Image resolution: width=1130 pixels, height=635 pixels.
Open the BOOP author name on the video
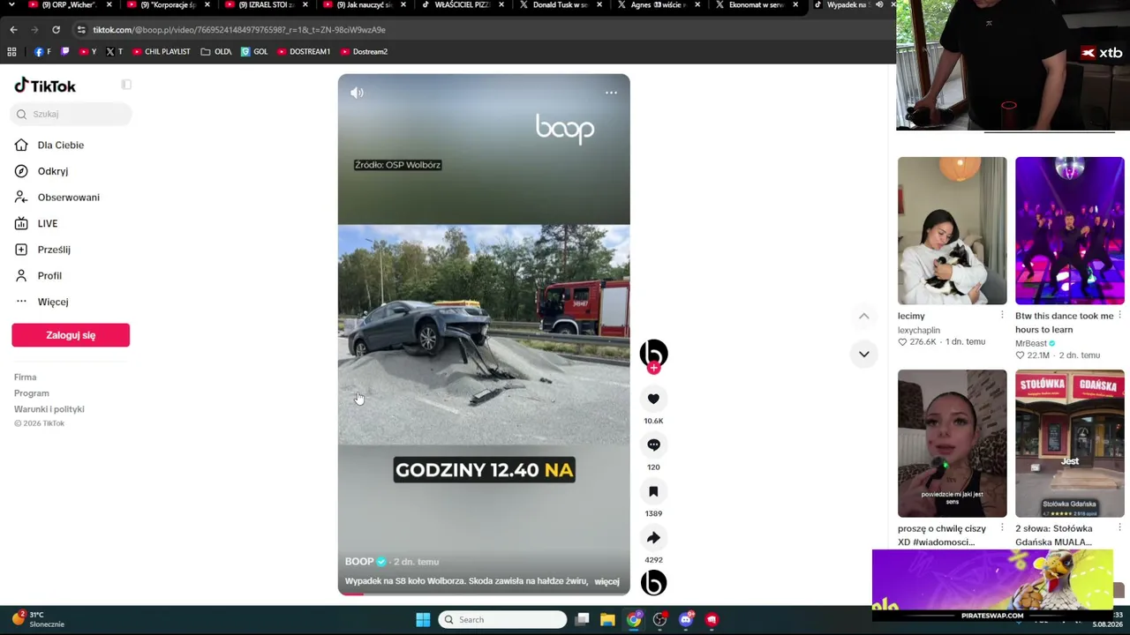coord(359,562)
